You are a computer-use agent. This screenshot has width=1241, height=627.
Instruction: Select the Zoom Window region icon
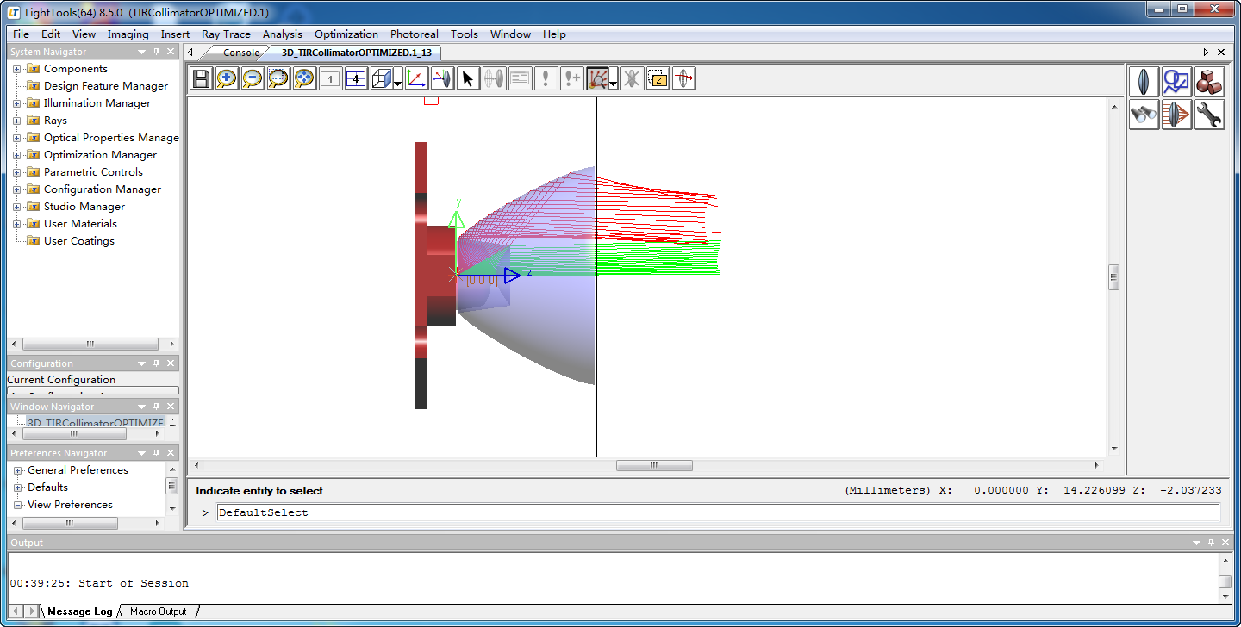pyautogui.click(x=278, y=79)
